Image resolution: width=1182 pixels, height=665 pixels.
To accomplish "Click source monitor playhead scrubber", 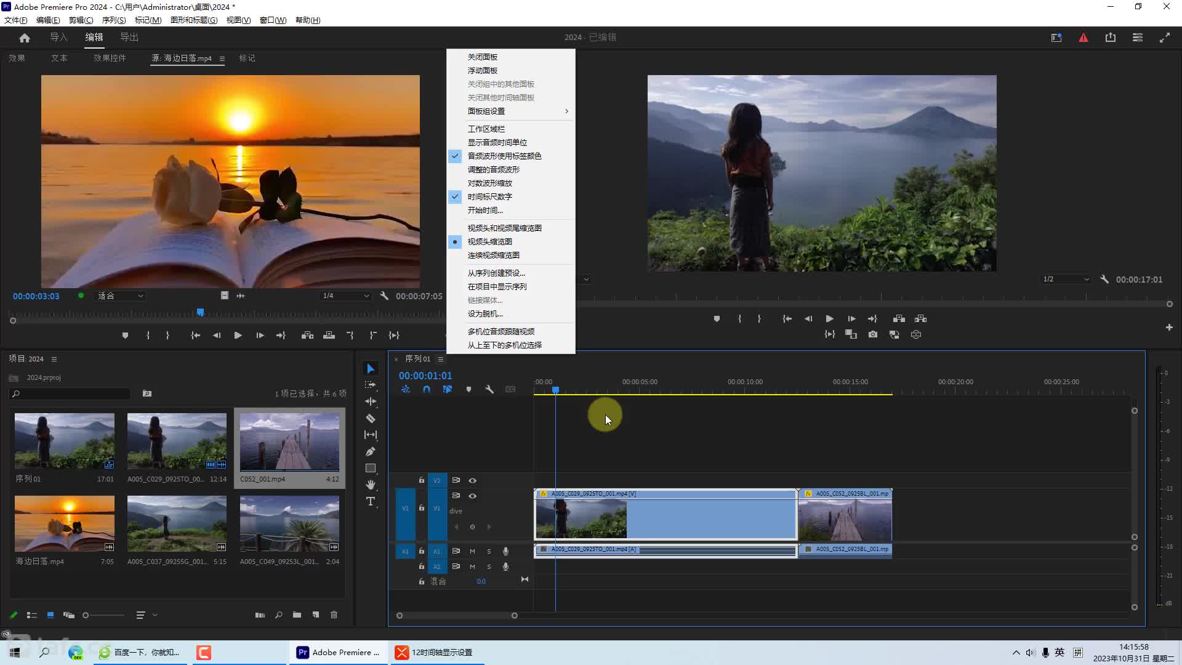I will [x=200, y=312].
